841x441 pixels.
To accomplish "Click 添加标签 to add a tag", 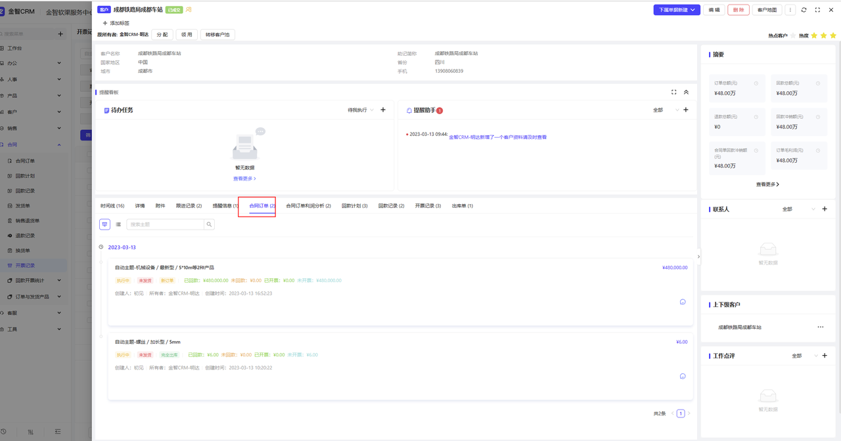I will [116, 23].
